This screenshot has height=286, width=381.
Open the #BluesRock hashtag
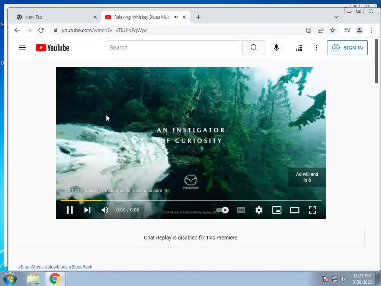tap(80, 267)
